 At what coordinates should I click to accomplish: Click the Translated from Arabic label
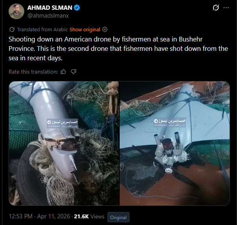click(x=42, y=29)
